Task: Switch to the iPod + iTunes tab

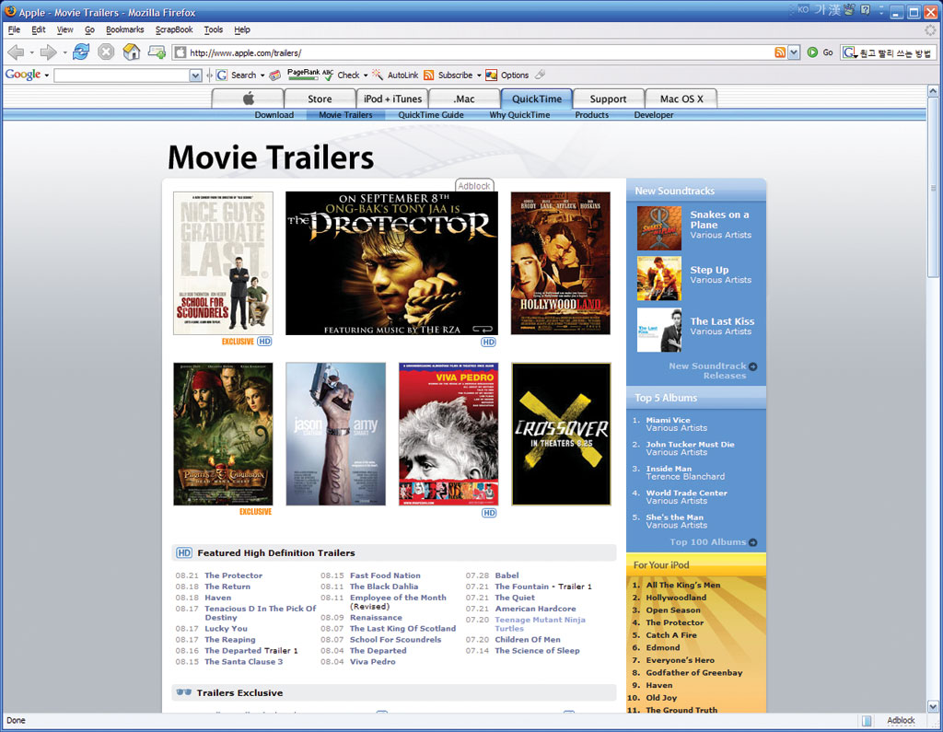Action: (x=392, y=99)
